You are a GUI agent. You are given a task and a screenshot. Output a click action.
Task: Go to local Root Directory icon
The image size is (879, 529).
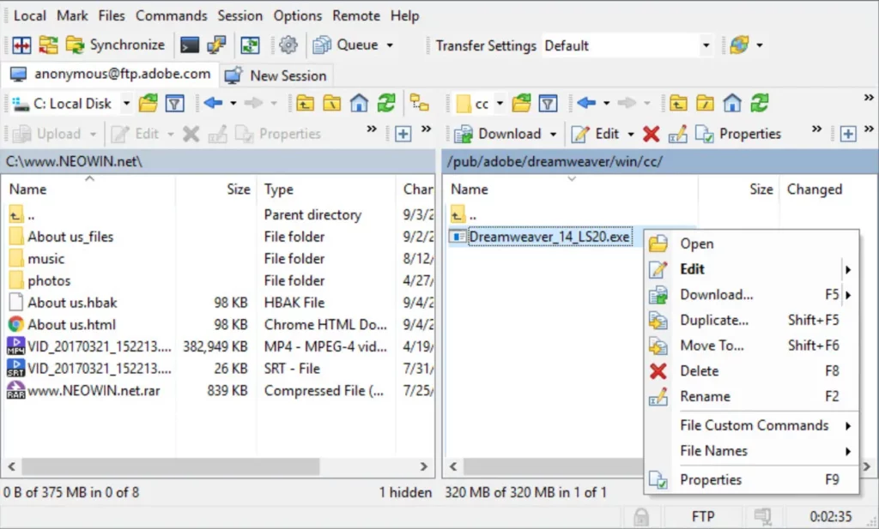tap(332, 104)
